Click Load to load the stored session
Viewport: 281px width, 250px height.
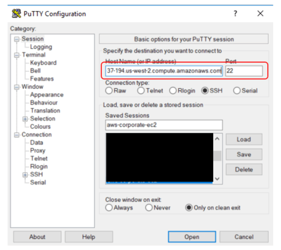pyautogui.click(x=244, y=139)
